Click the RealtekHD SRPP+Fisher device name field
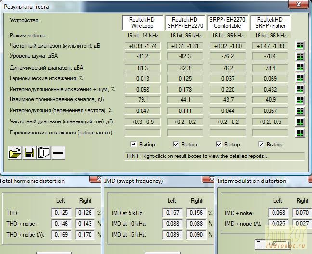This screenshot has width=312, height=254. [270, 23]
